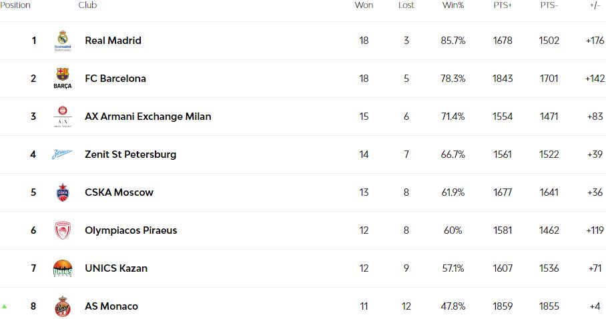
Task: Click the CSKA Moscow star crest
Action: pyautogui.click(x=63, y=192)
